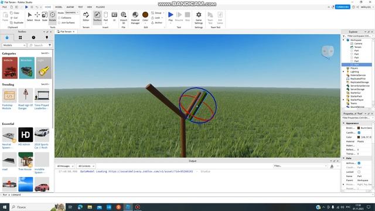Screen dimensions: 375x211
Task: Open the All Contexts dropdown
Action: pos(86,166)
